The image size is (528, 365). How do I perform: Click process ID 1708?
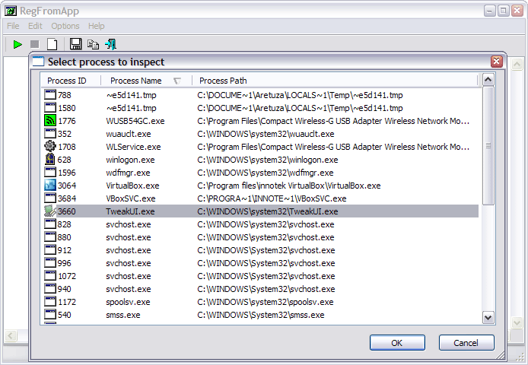(x=67, y=147)
